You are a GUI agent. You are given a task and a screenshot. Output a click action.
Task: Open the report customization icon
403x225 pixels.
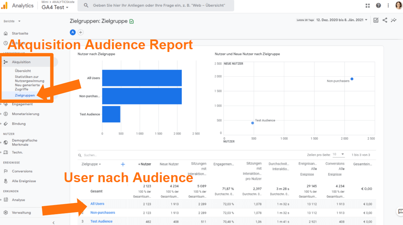click(x=376, y=20)
